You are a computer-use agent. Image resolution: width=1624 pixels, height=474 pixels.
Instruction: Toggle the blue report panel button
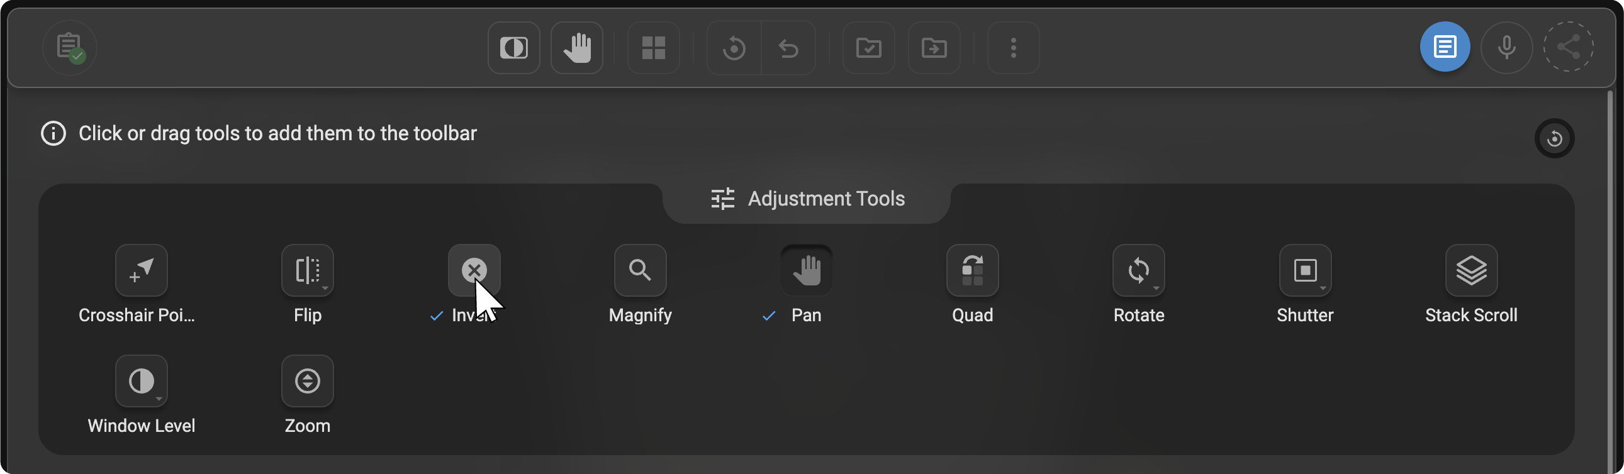click(1444, 47)
